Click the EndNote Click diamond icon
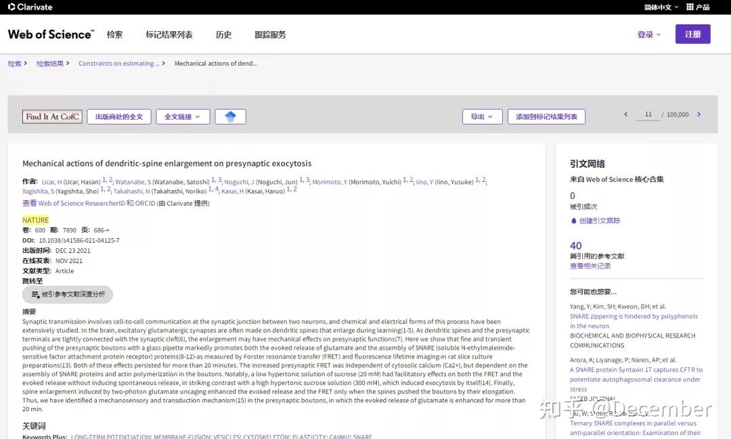This screenshot has height=439, width=731. tap(230, 116)
